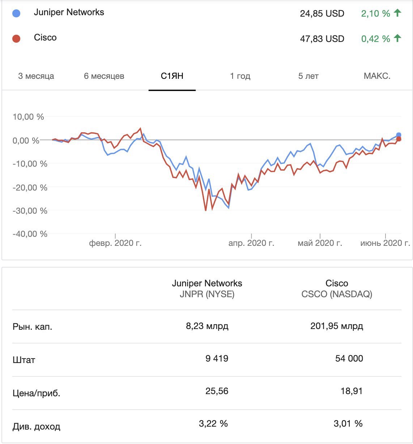Click the -30,00 % y-axis label
413x444 pixels.
tap(30, 210)
